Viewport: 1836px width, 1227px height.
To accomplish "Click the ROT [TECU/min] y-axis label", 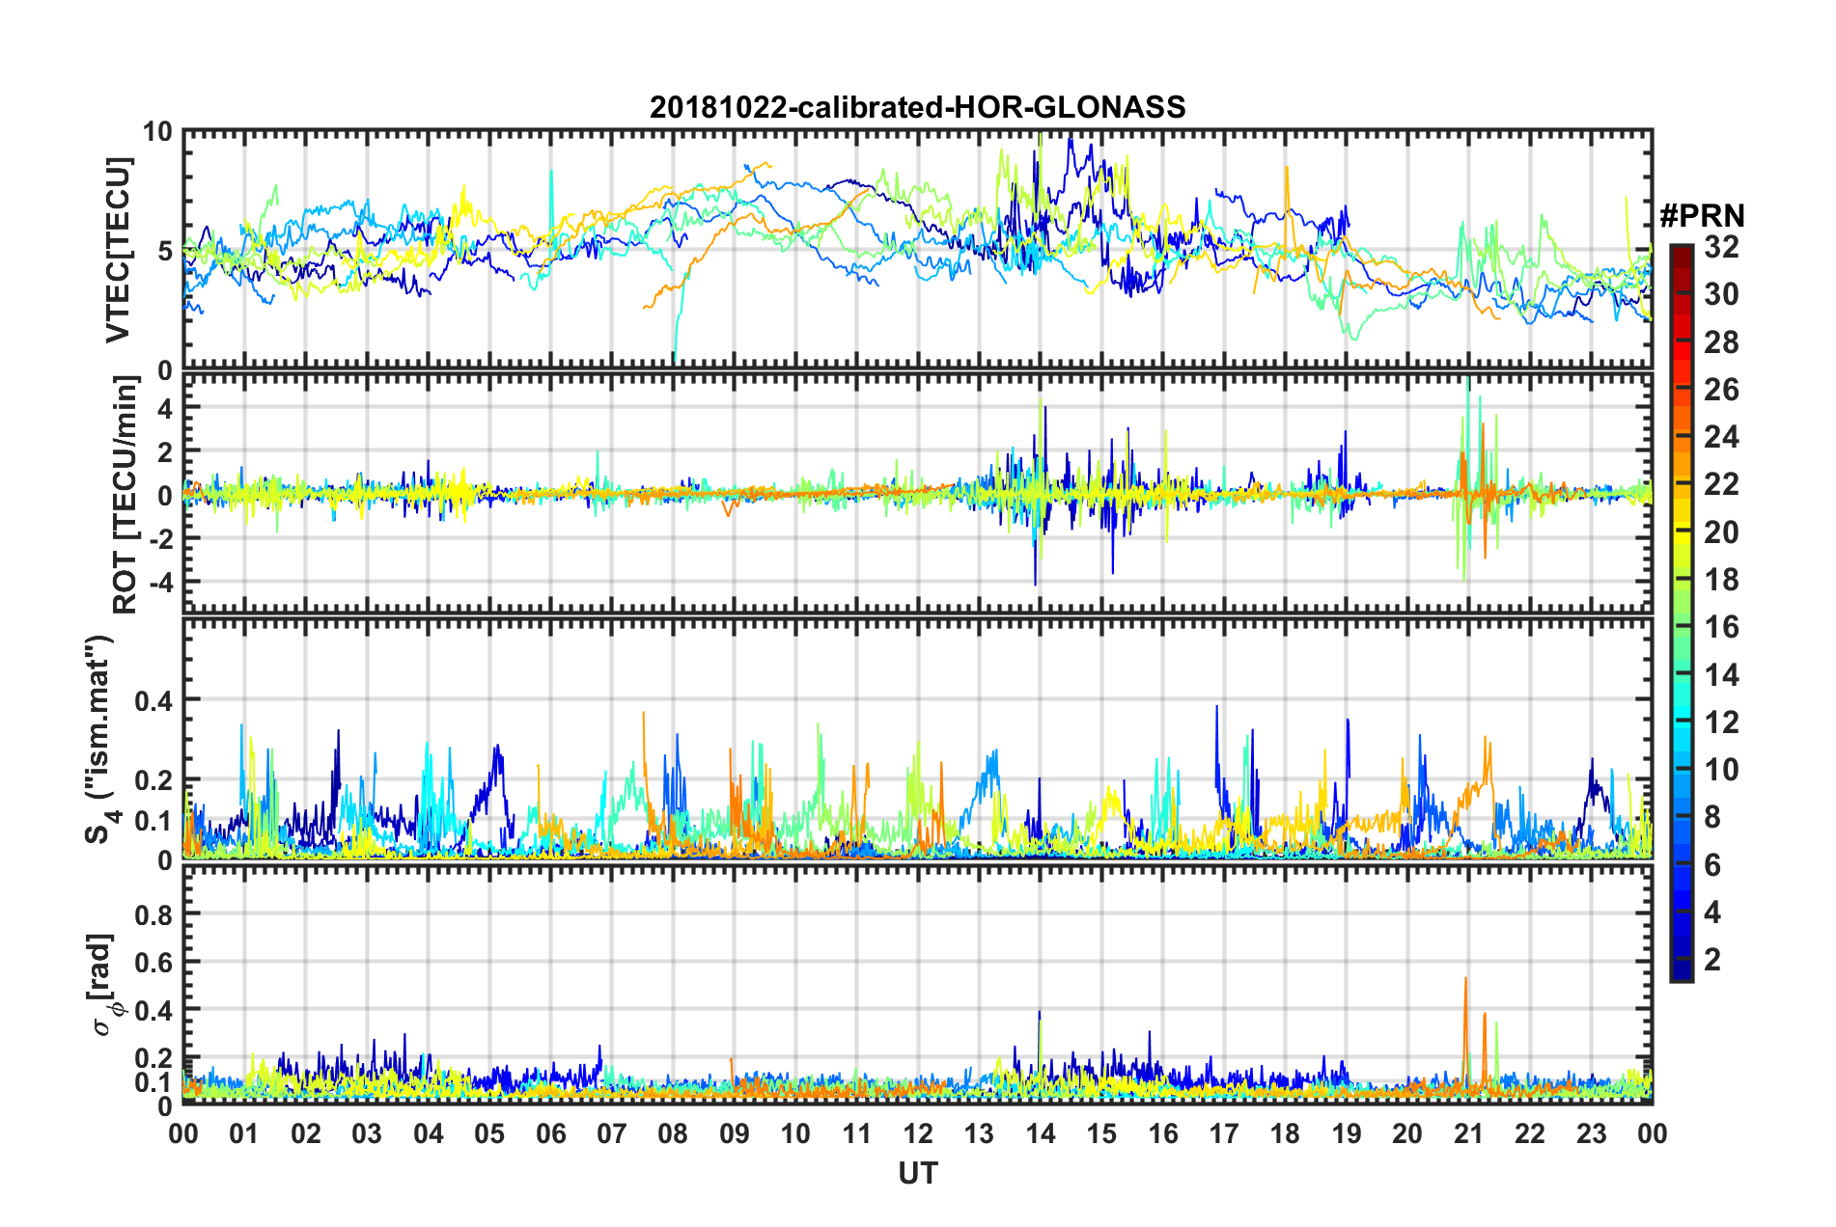I will coord(125,495).
